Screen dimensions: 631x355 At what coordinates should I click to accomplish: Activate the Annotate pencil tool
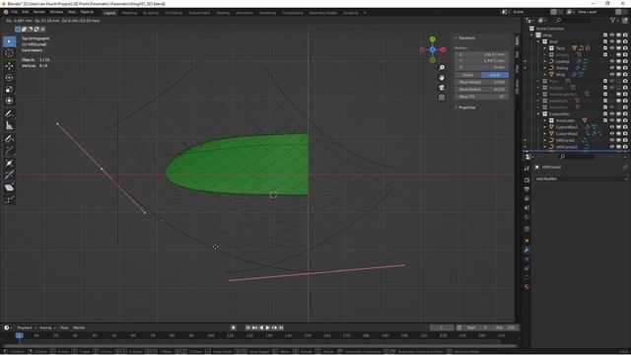[9, 114]
